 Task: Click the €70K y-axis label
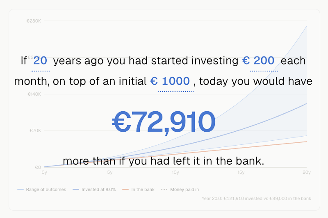(x=35, y=130)
